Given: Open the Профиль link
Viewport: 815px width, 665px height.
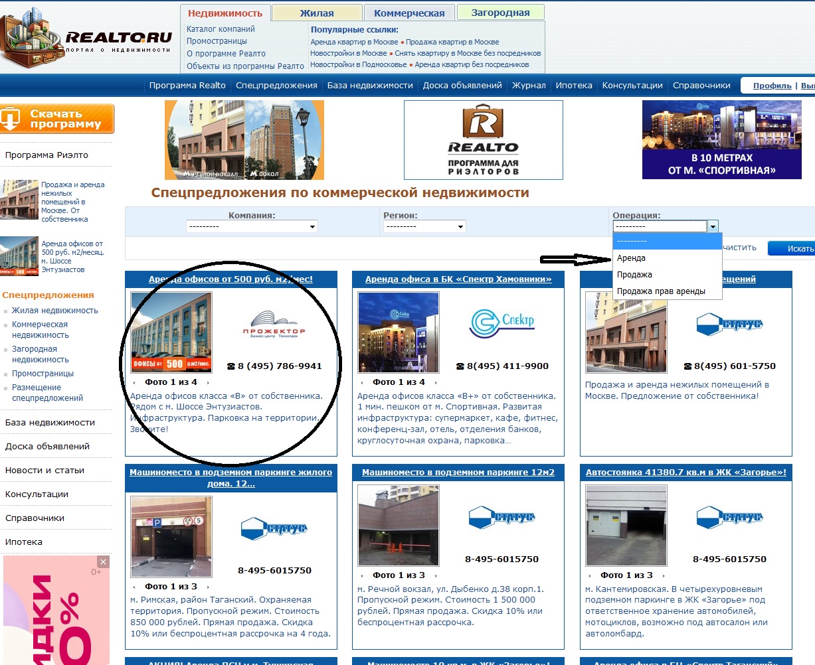Looking at the screenshot, I should [x=772, y=86].
